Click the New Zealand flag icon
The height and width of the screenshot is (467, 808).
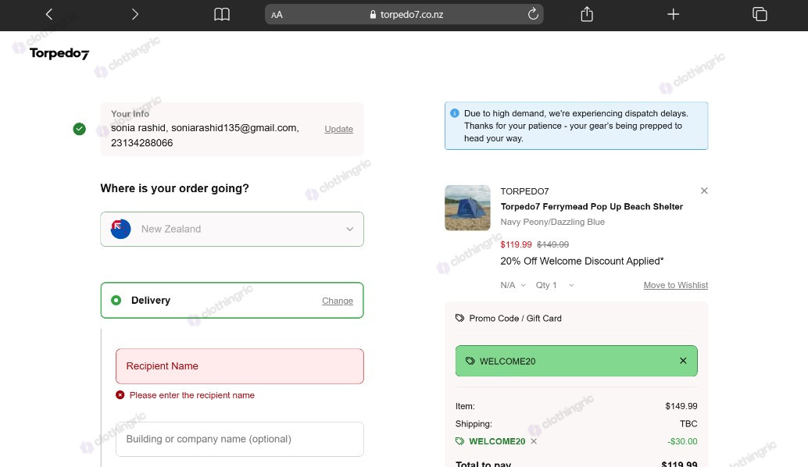120,229
